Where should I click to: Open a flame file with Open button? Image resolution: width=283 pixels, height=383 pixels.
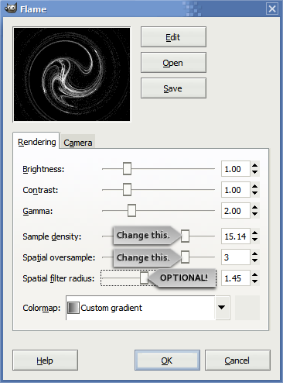tap(173, 63)
